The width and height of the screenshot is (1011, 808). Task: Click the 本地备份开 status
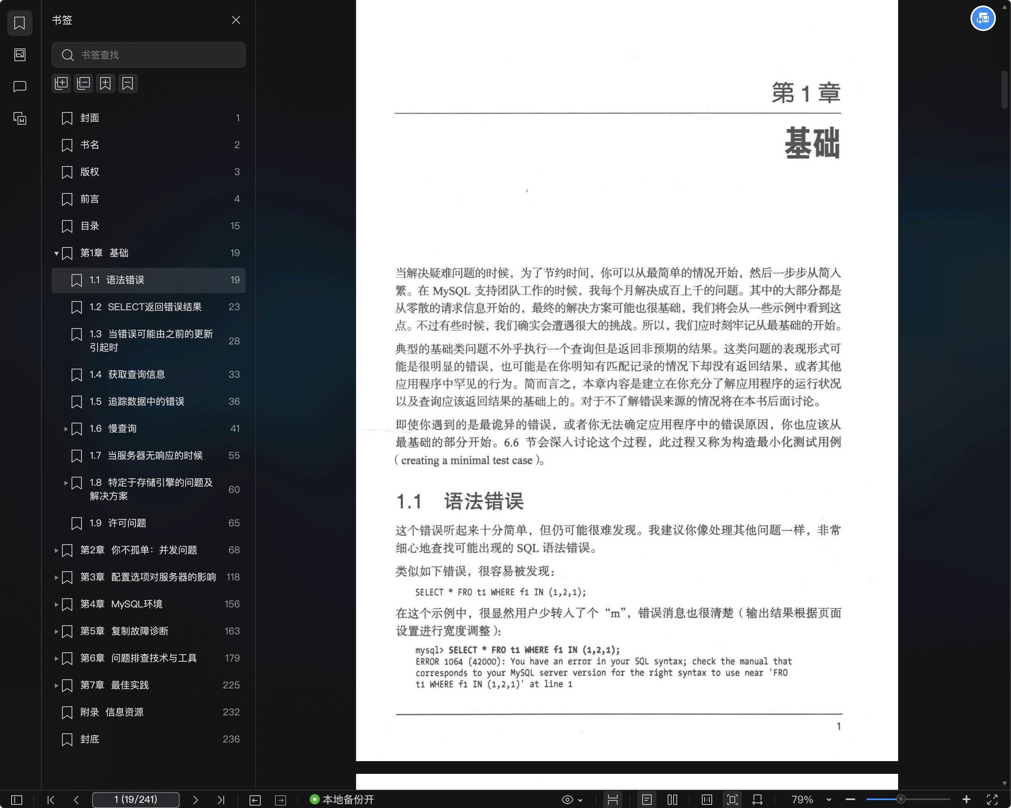tap(342, 800)
